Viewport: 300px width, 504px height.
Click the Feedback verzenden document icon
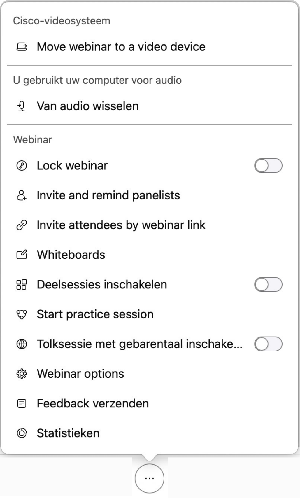point(22,403)
